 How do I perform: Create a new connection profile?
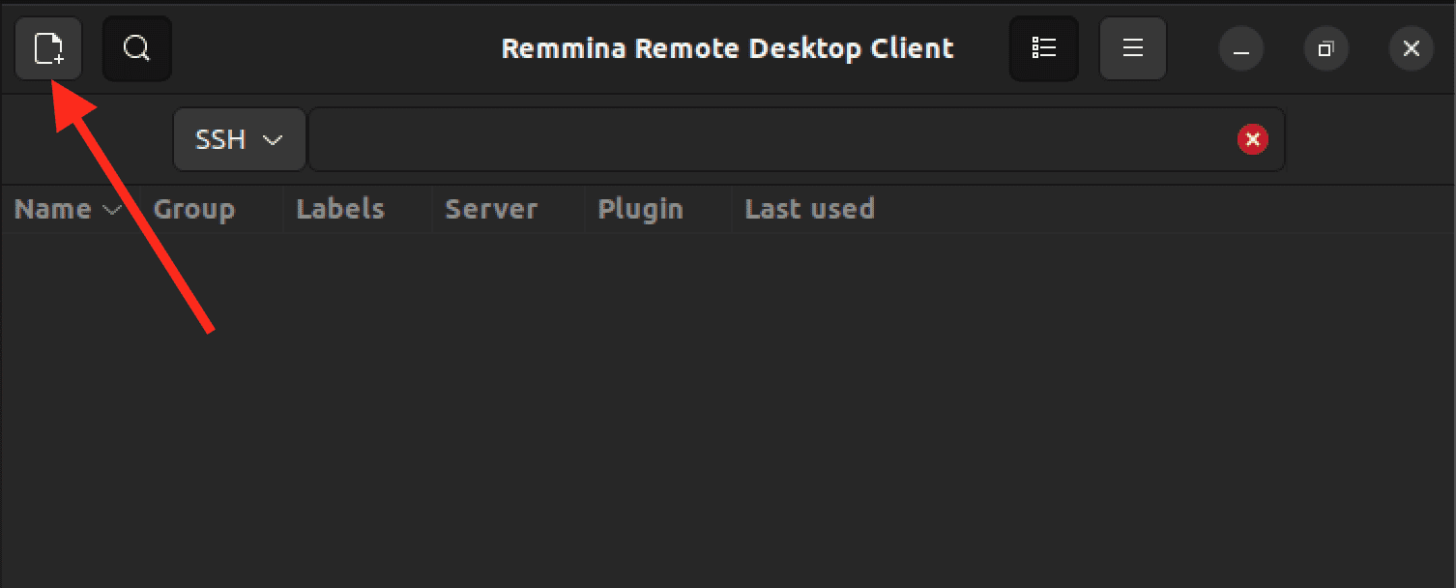[x=48, y=48]
